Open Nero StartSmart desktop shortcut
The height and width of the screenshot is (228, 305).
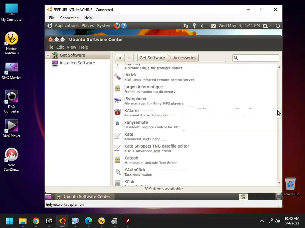(11, 159)
